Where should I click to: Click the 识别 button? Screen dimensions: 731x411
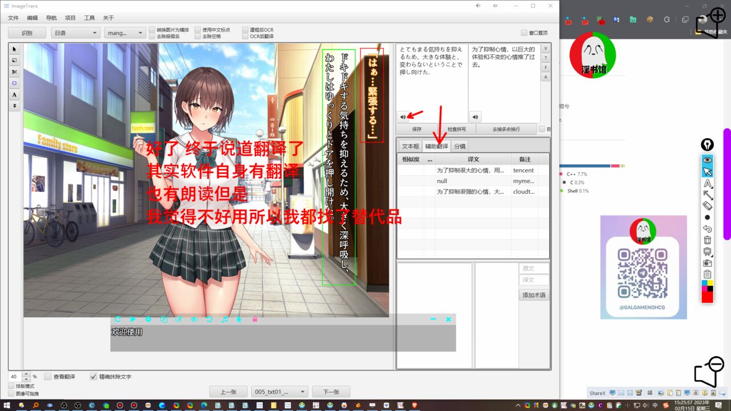point(27,33)
